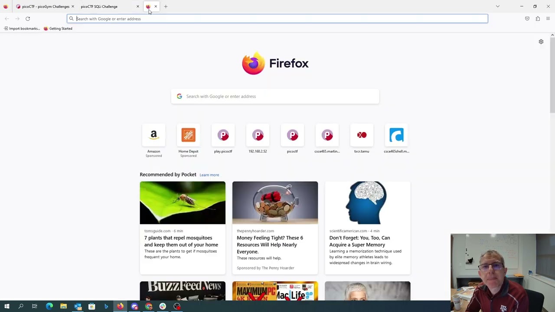The image size is (555, 312).
Task: Open the mosquito plants article thumbnail
Action: point(183,203)
